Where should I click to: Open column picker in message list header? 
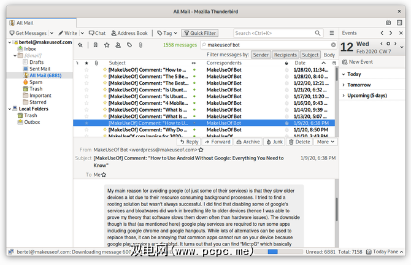click(334, 63)
